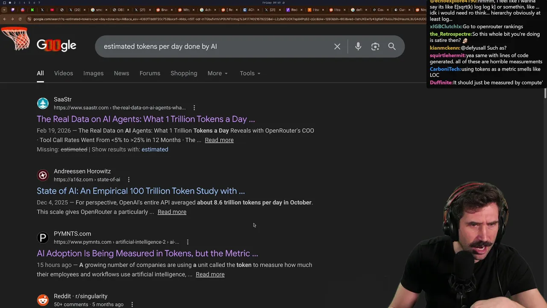Switch to the News tab
Screen dimensions: 547x308
(x=121, y=73)
